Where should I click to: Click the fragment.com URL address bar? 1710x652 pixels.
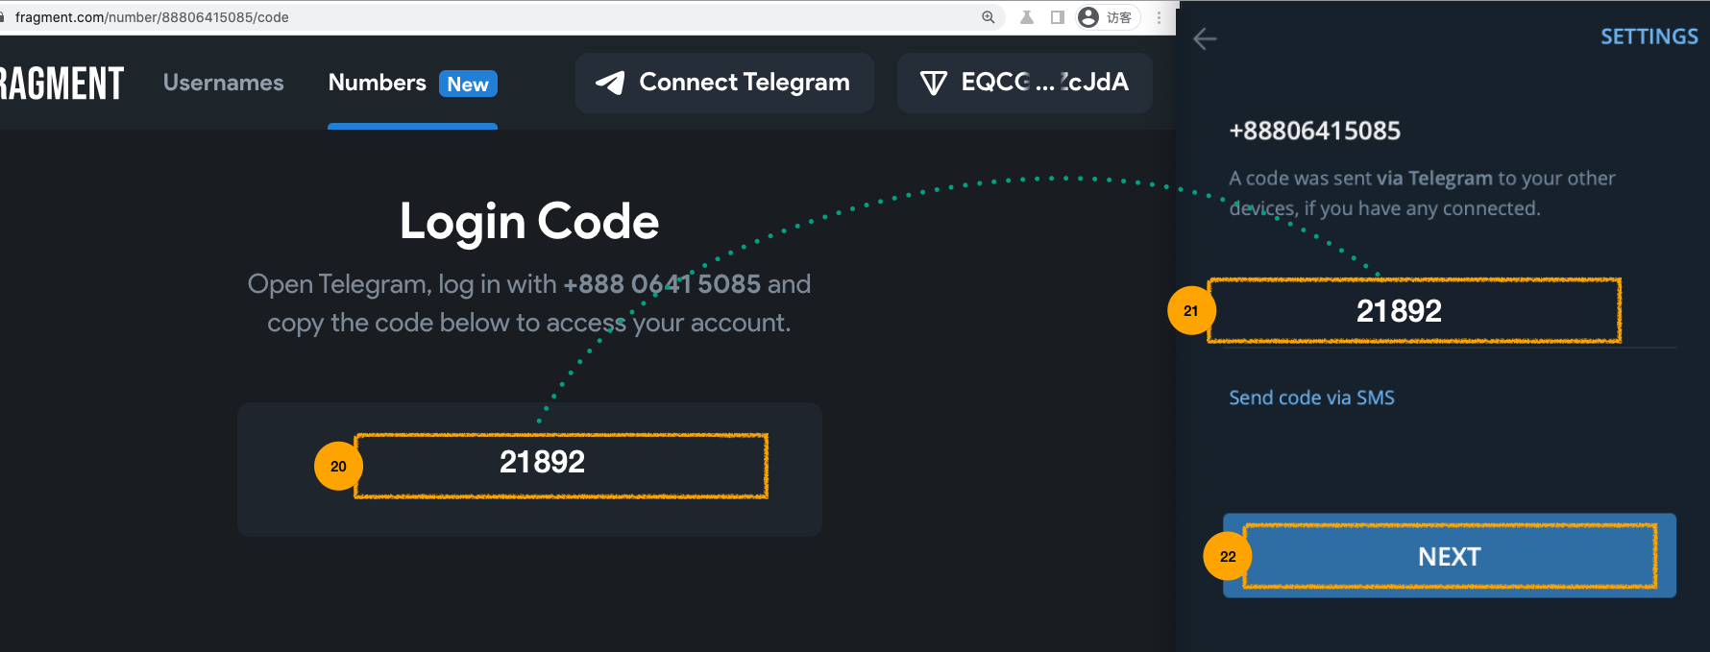pos(384,17)
